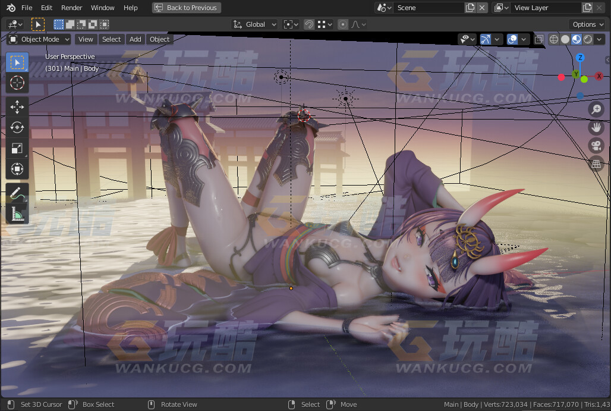
Task: Open the Window menu
Action: pos(102,8)
